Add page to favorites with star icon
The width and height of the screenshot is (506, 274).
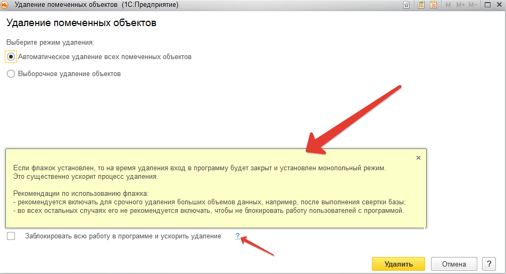(x=407, y=5)
